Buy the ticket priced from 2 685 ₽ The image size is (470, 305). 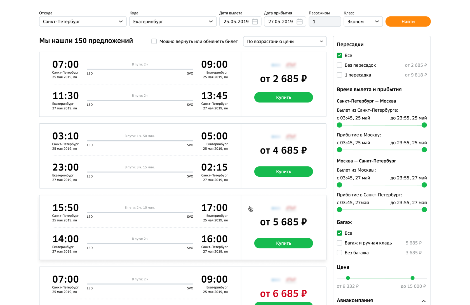pos(283,97)
